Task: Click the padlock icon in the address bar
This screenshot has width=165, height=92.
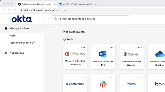Action: pyautogui.click(x=22, y=10)
